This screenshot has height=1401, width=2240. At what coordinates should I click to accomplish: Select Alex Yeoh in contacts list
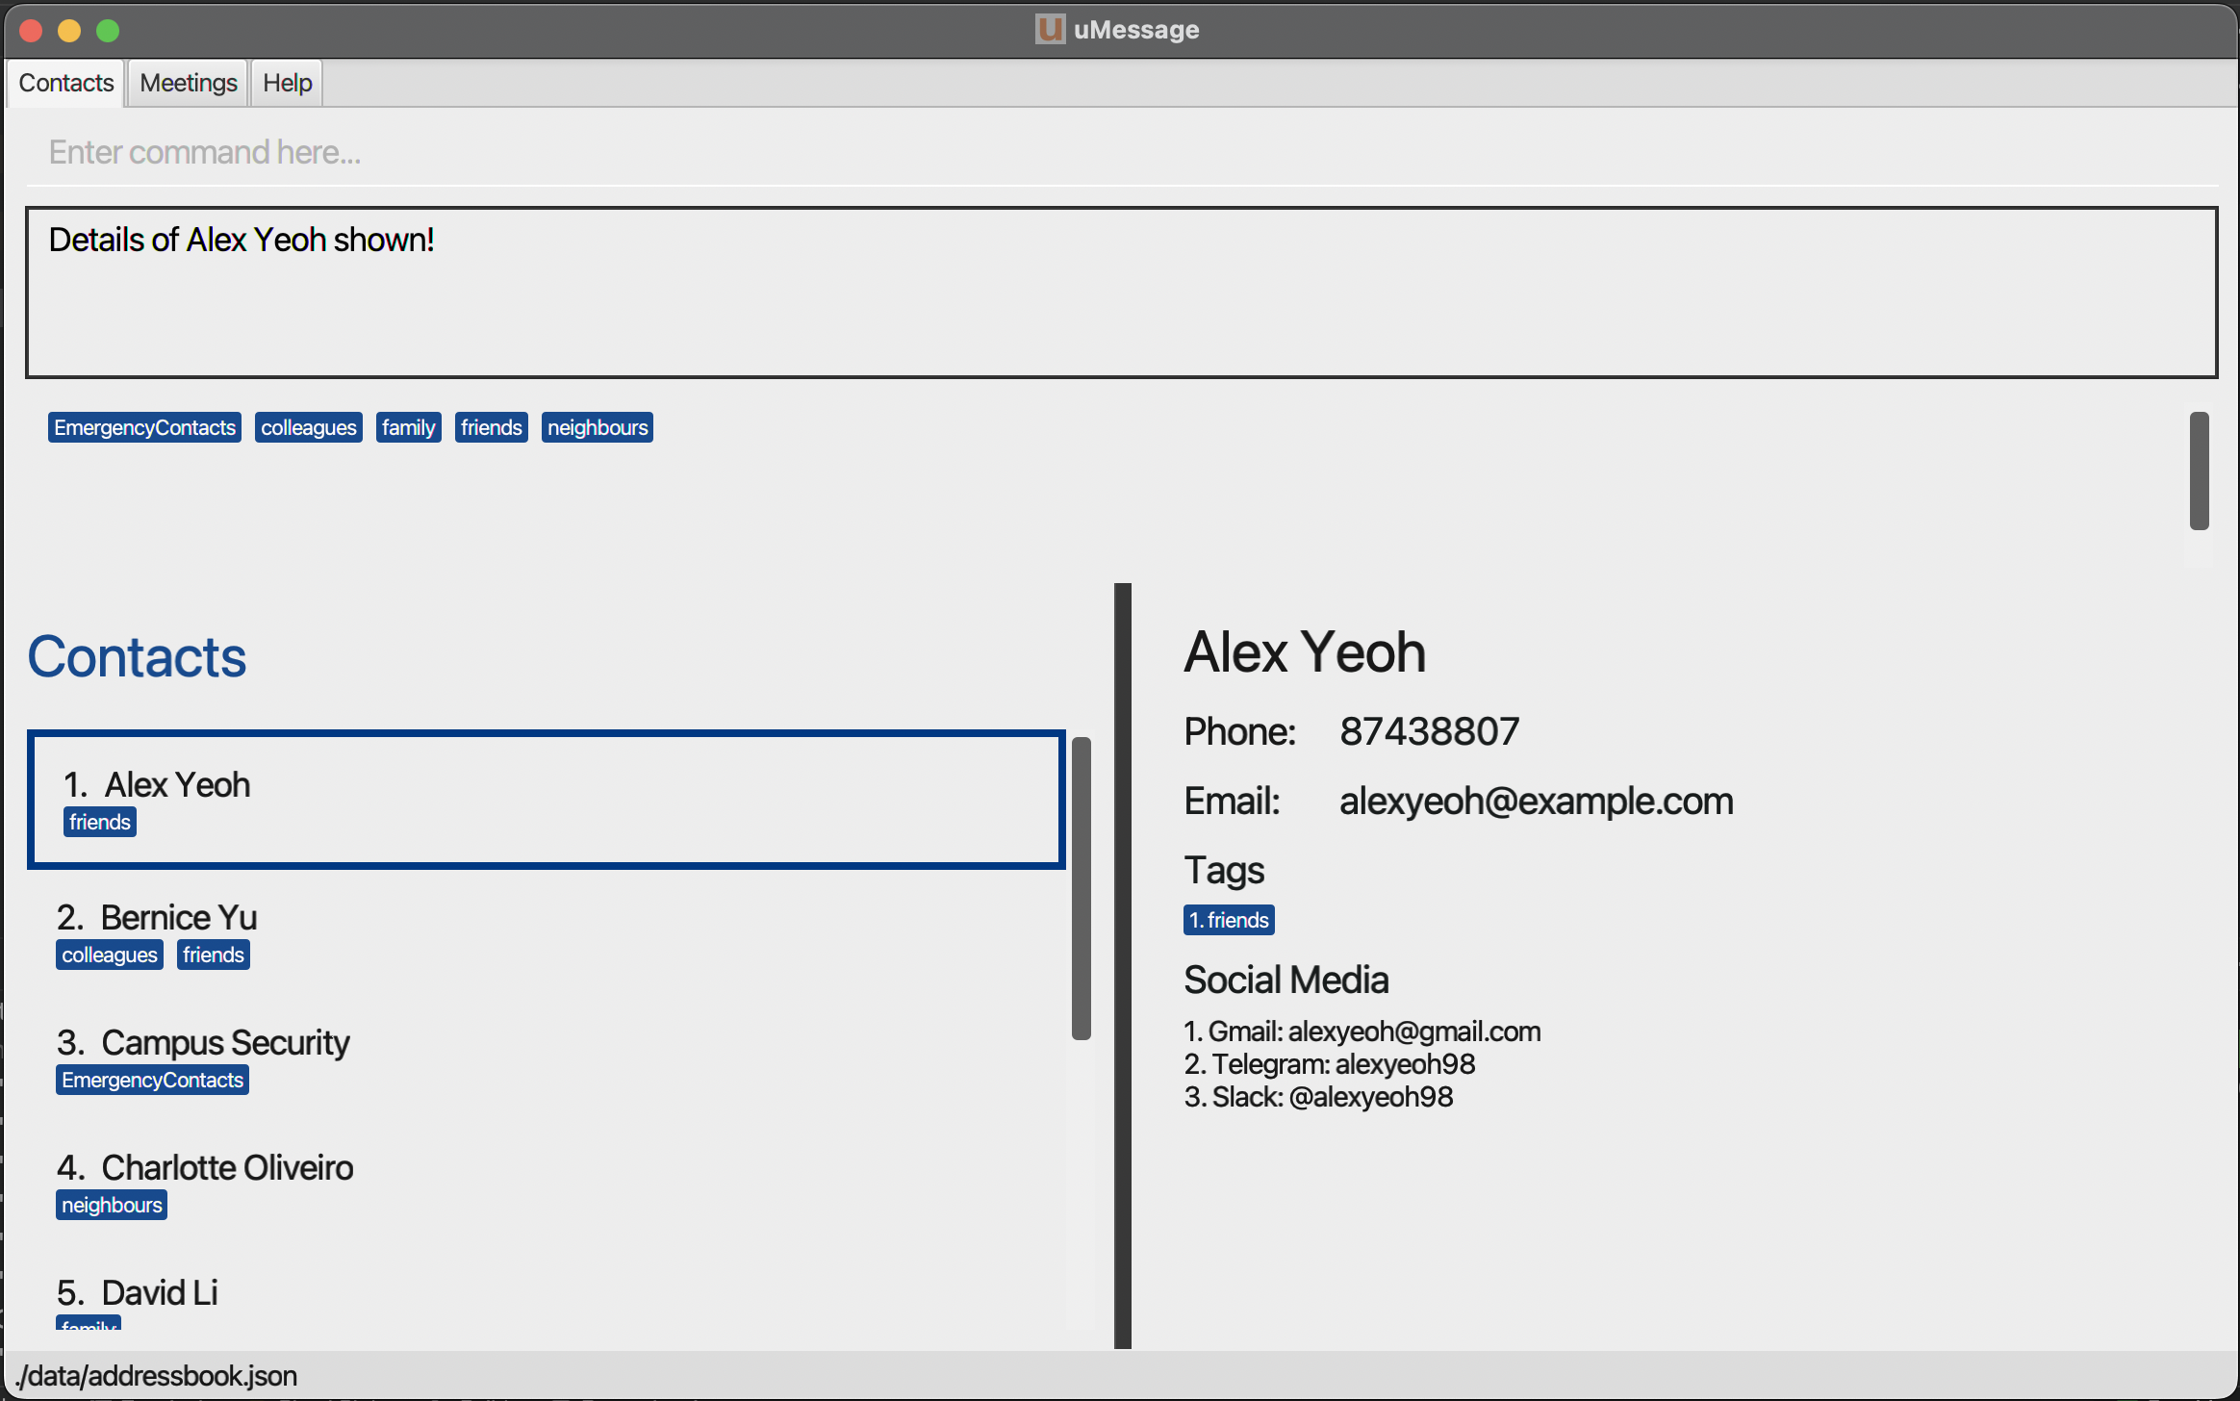point(546,799)
